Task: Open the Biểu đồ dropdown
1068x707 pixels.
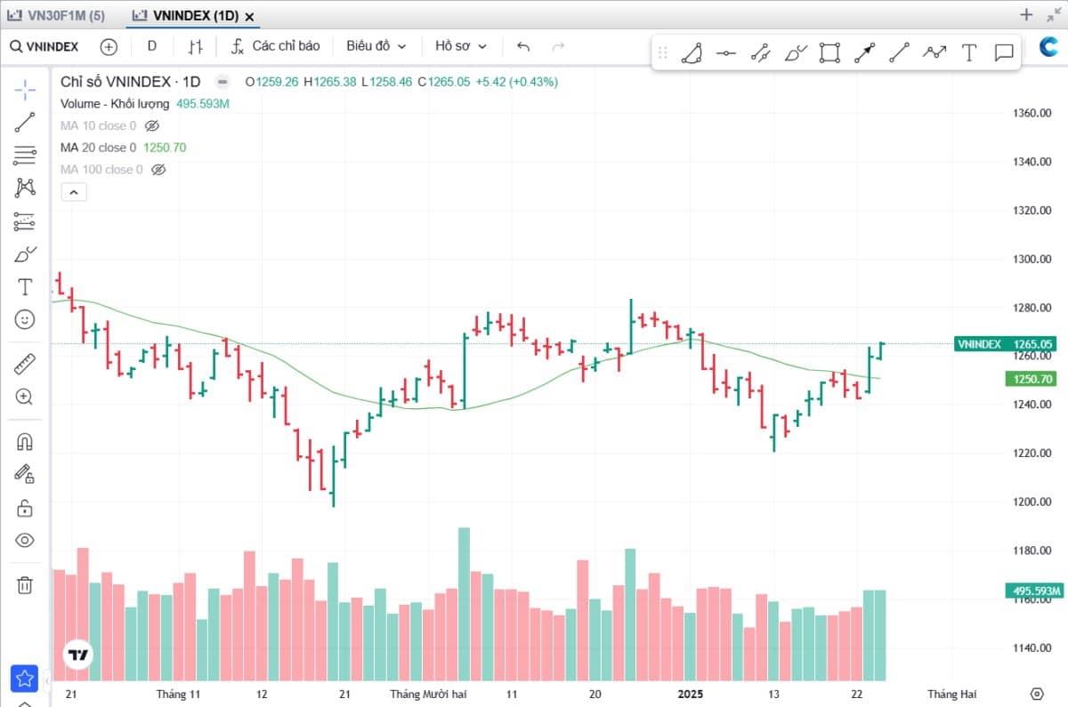Action: coord(376,46)
